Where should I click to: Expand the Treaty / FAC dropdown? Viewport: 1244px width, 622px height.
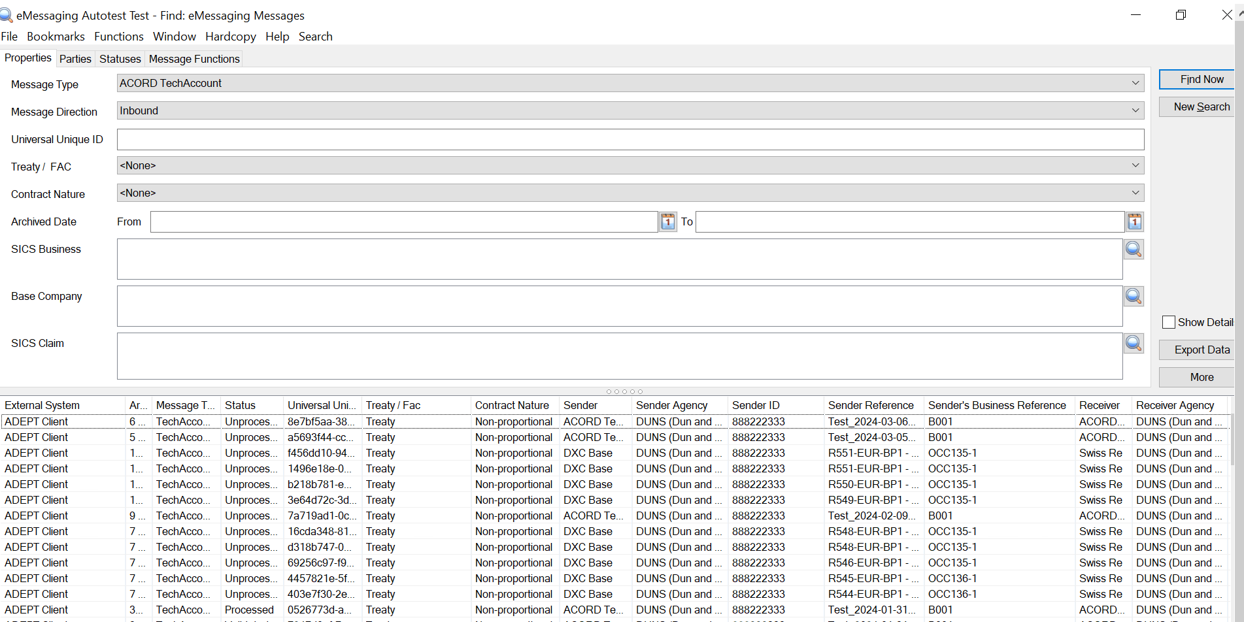(1135, 166)
